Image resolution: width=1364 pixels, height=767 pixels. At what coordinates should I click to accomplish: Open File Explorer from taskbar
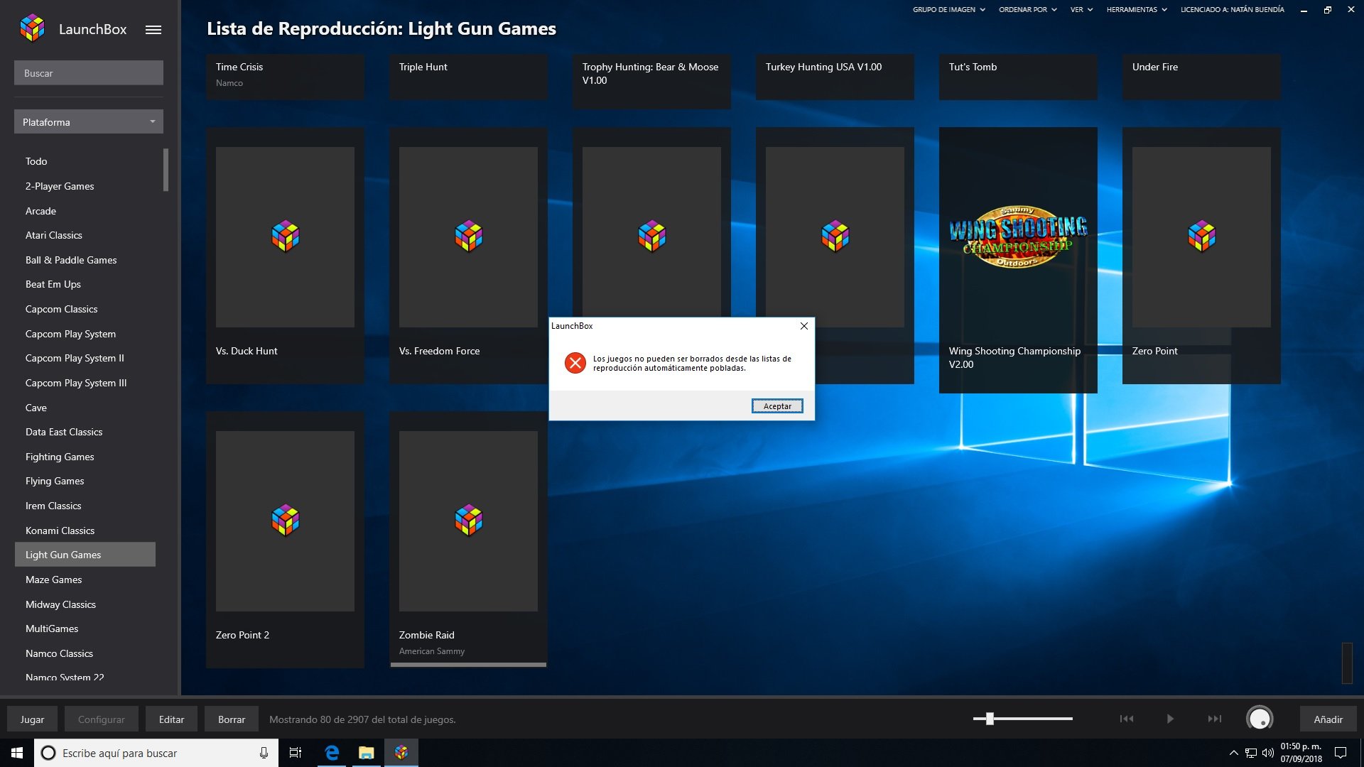pos(366,753)
